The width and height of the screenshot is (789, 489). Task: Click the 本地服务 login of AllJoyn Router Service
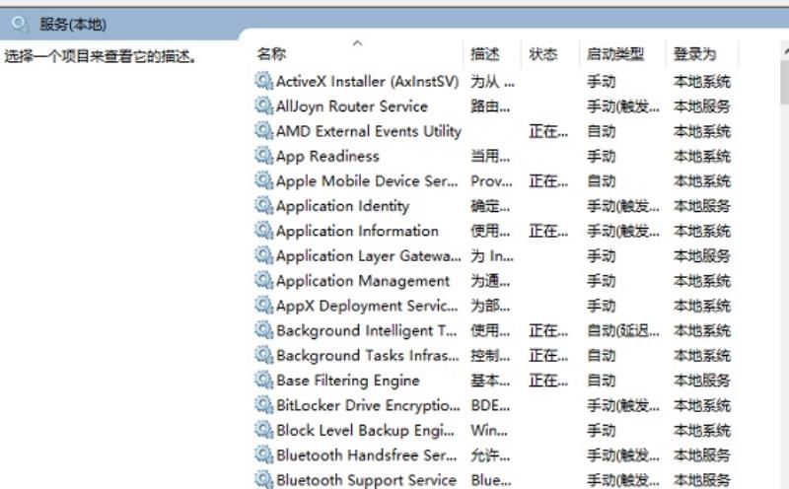point(702,106)
